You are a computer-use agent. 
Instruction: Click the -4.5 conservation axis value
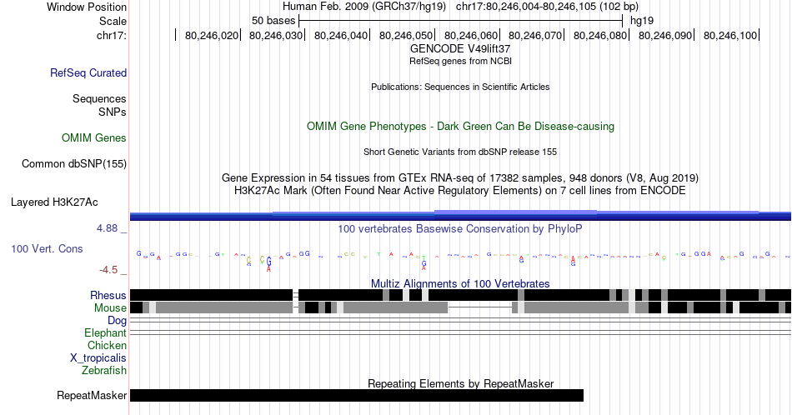click(x=108, y=270)
